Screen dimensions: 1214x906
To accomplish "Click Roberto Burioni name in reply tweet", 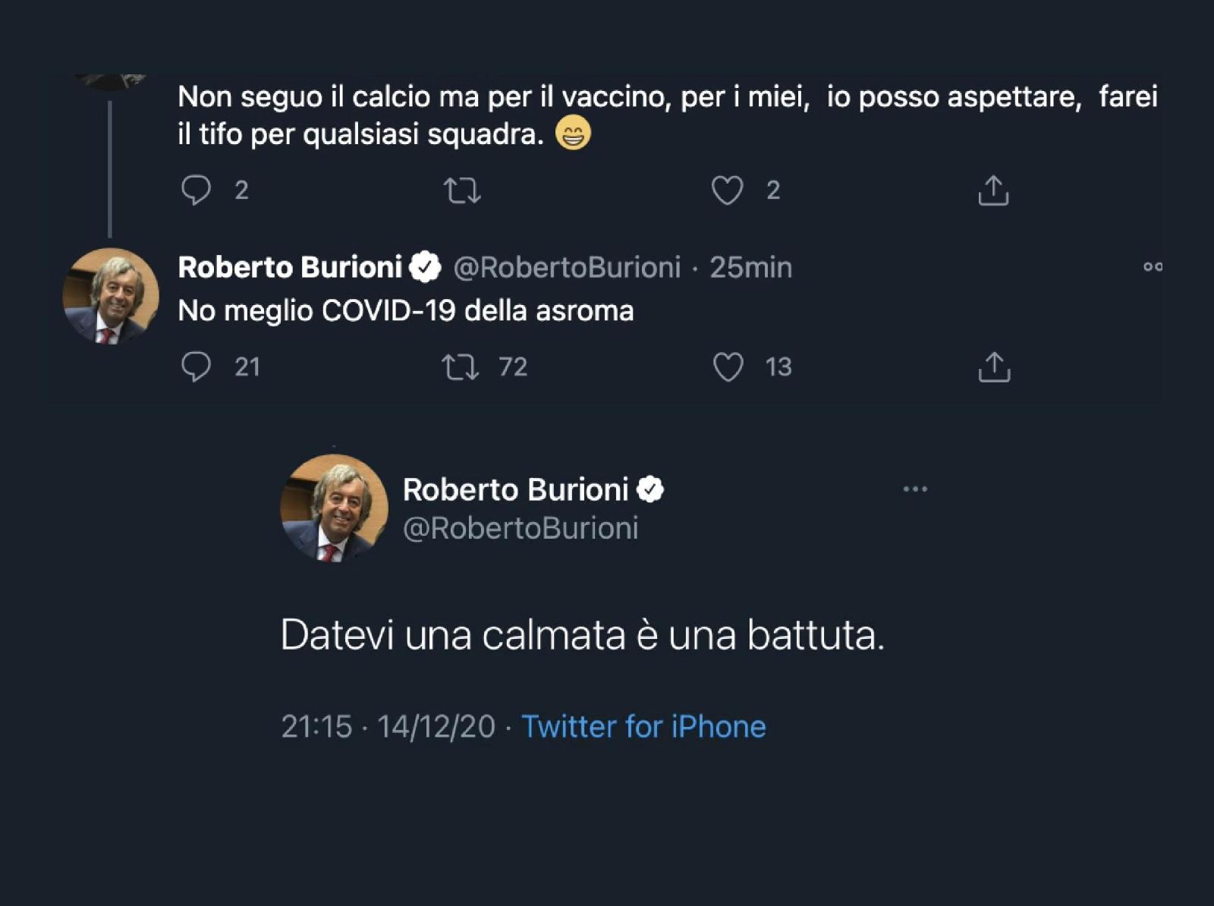I will pos(289,267).
